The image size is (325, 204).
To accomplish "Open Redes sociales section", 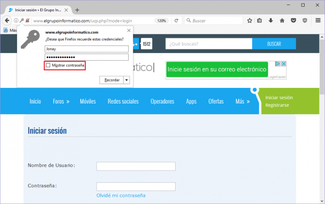I will (x=123, y=101).
